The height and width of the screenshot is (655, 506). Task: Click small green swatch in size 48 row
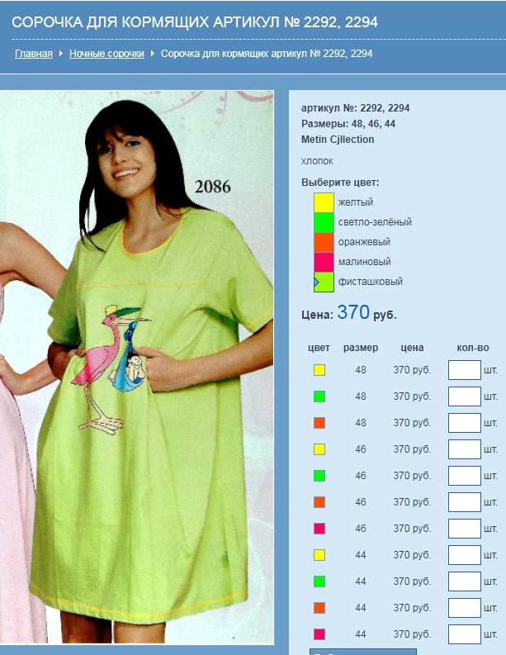click(319, 396)
